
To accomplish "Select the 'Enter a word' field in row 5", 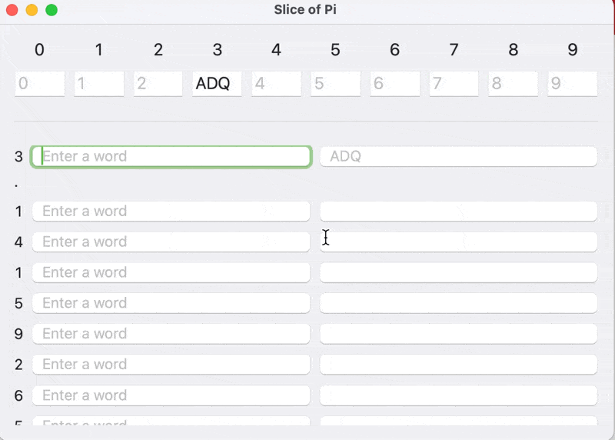I will (x=171, y=303).
